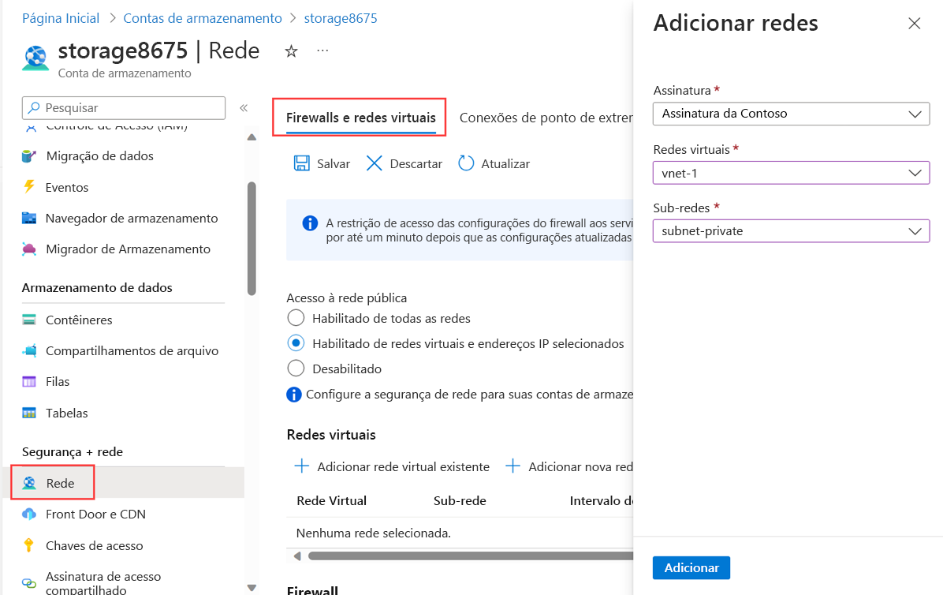Image resolution: width=943 pixels, height=595 pixels.
Task: Select 'Habilitado de redes virtuais e endereços IP selecionados'
Action: (296, 342)
